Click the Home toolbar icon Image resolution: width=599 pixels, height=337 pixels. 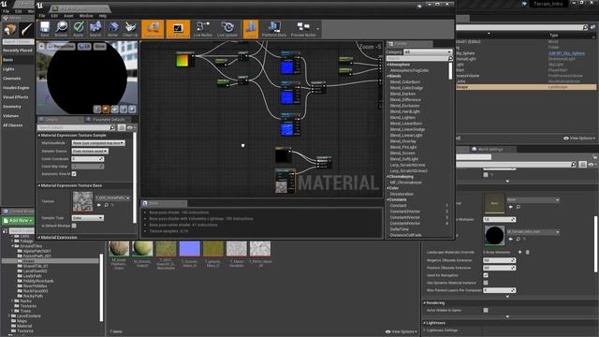112,29
